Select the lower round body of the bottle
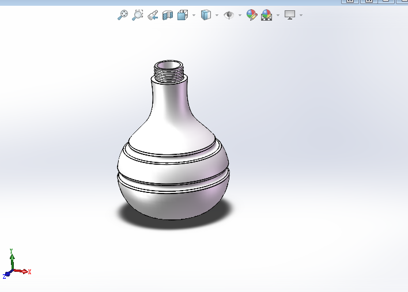The height and width of the screenshot is (292, 408). [x=173, y=204]
